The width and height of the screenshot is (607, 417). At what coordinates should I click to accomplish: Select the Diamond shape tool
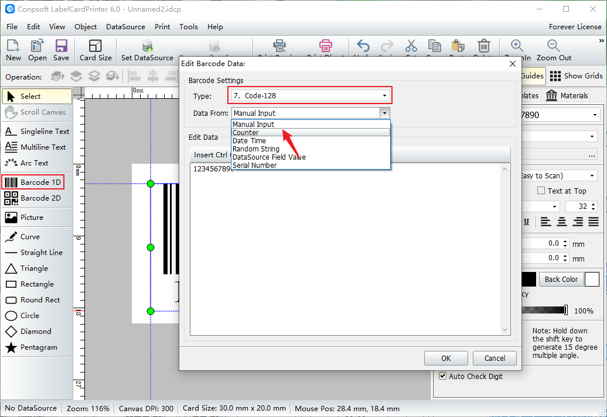(x=37, y=332)
